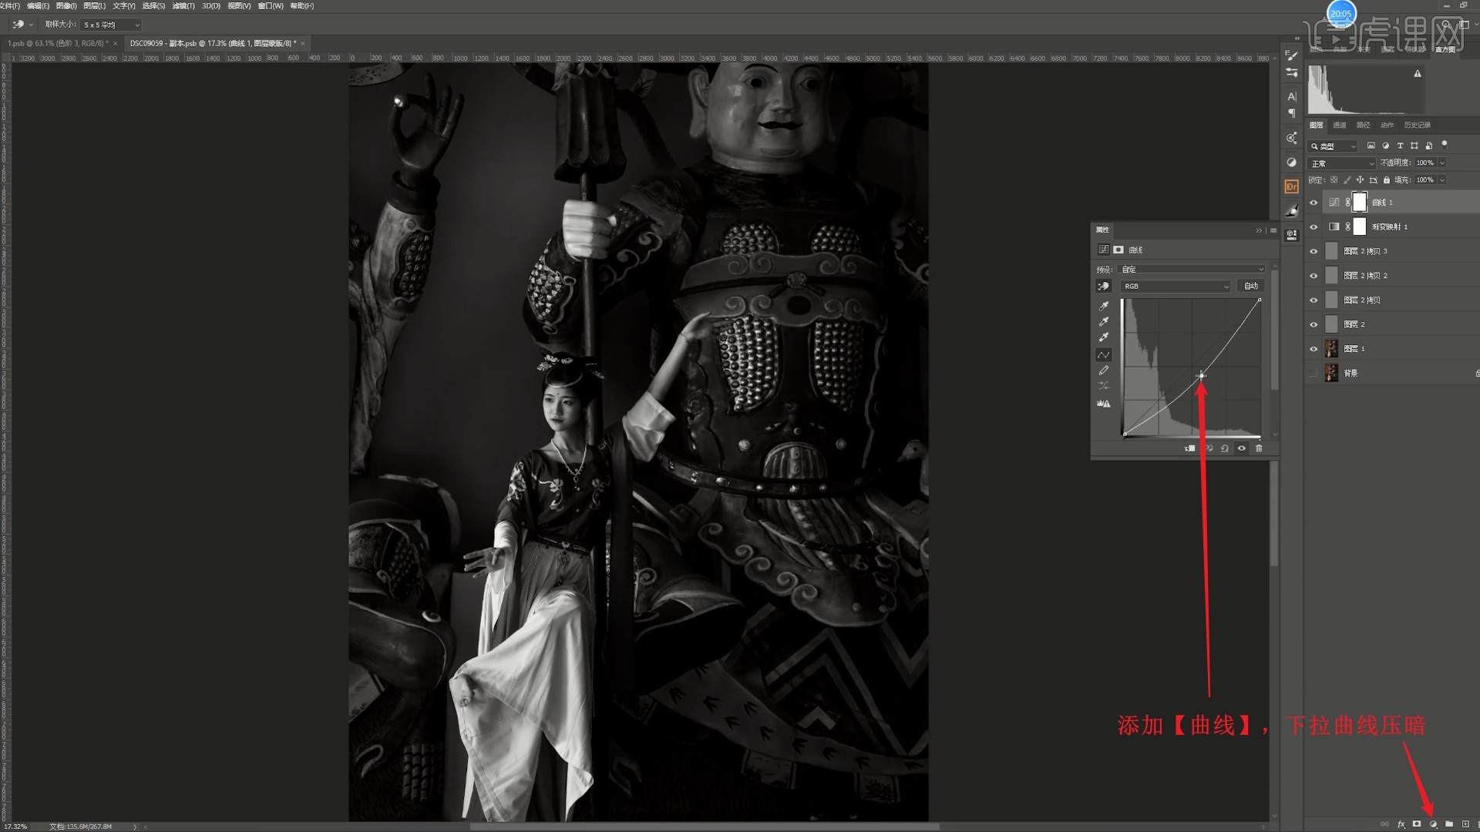Click the orange Dr plugin panel icon
This screenshot has height=832, width=1480.
(1291, 186)
